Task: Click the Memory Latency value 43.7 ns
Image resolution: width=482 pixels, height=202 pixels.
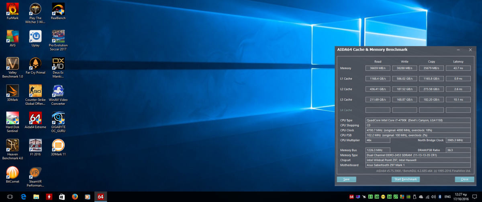Action: click(458, 68)
